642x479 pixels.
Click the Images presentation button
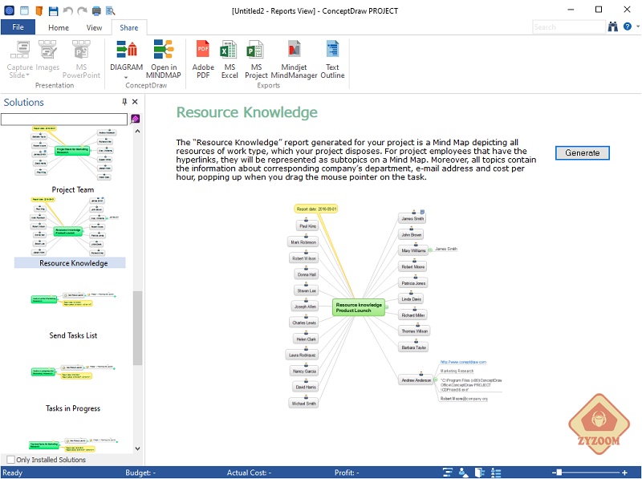tap(47, 55)
